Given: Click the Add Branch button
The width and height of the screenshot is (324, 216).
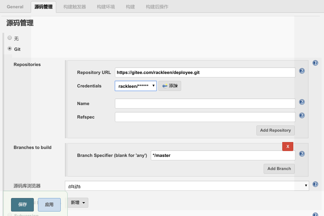Looking at the screenshot, I should [x=279, y=169].
